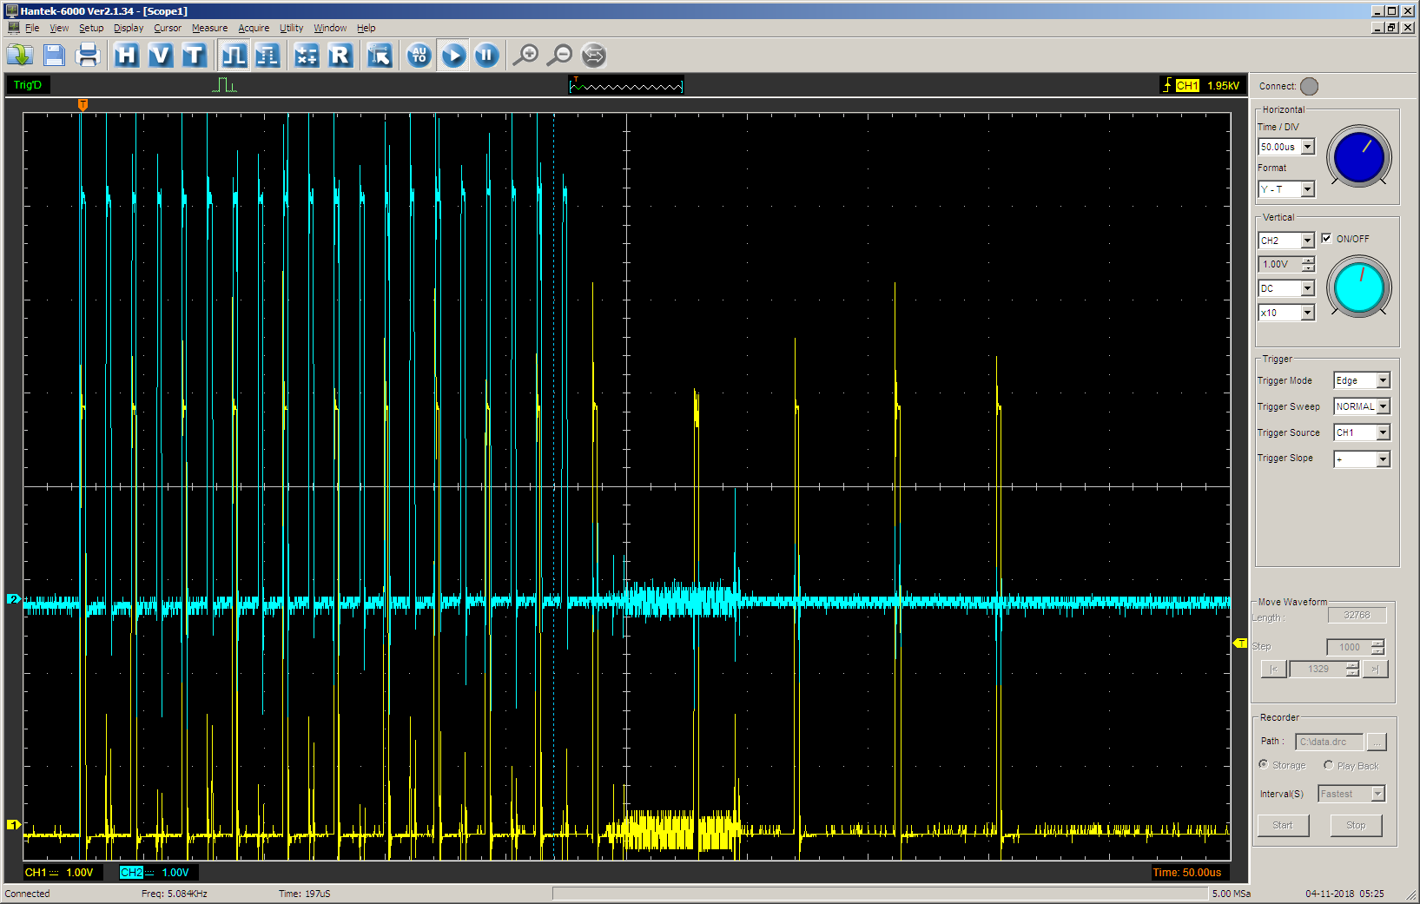
Task: Click the CH1 trigger source badge in header
Action: [1187, 85]
